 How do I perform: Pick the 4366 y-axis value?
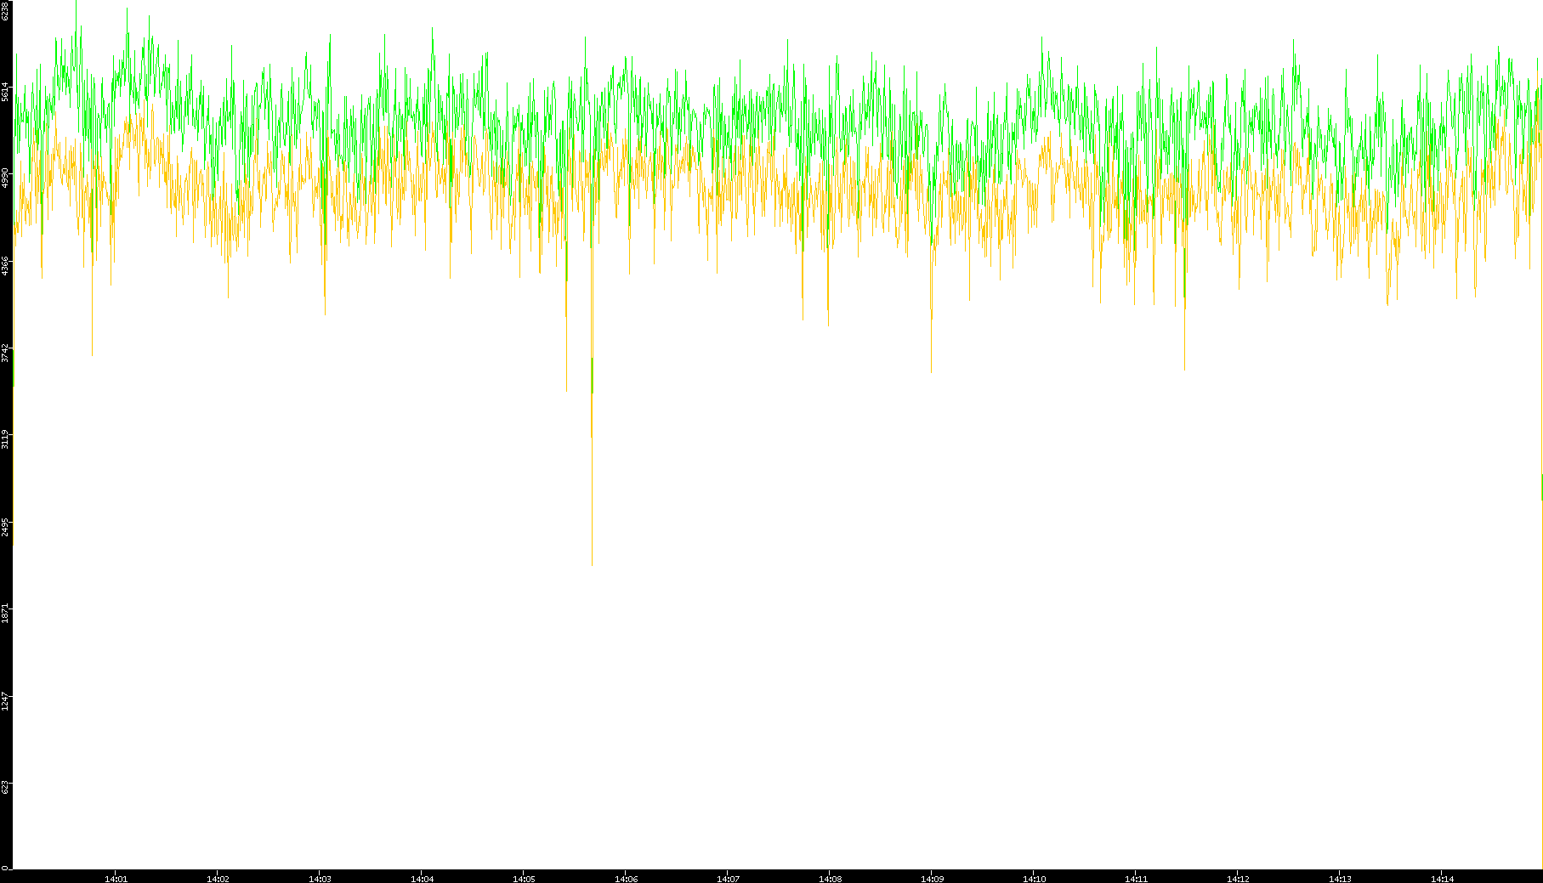coord(6,265)
